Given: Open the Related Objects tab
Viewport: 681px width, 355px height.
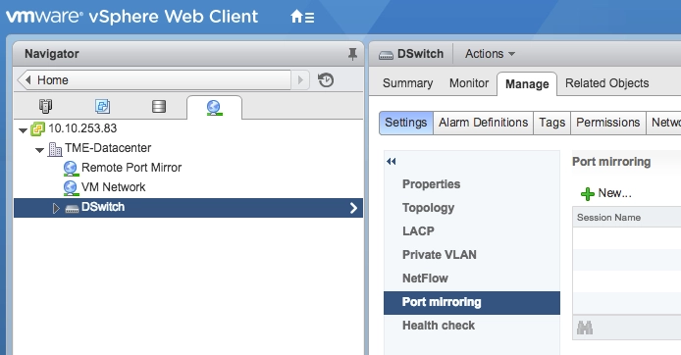Looking at the screenshot, I should [x=606, y=83].
